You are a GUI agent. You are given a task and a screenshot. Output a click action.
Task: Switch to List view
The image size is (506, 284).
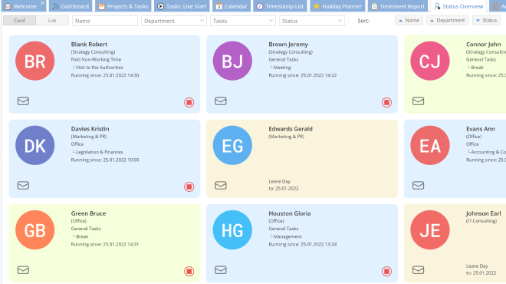coord(52,21)
